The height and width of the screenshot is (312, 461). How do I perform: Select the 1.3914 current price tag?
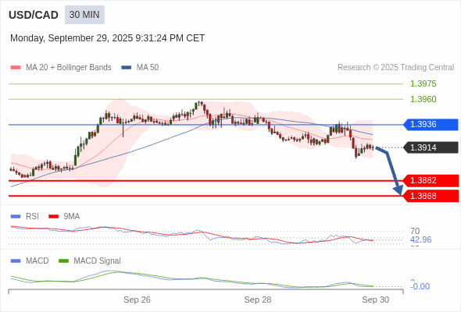click(431, 147)
